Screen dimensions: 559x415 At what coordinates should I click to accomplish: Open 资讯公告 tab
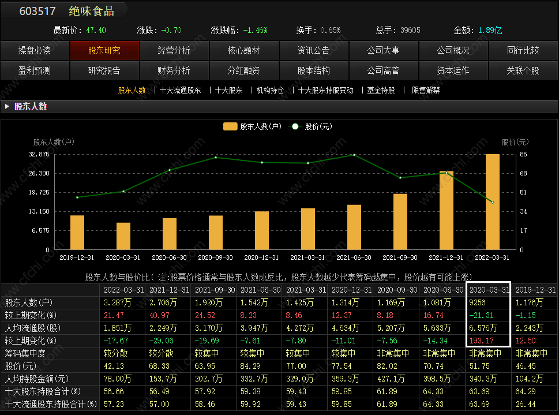[x=314, y=50]
